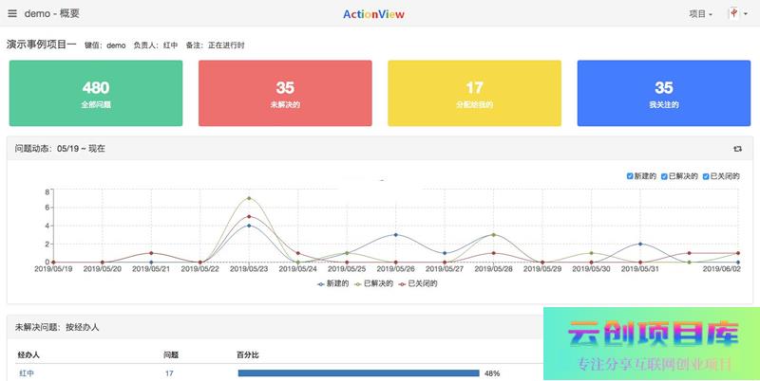Screen dimensions: 760x381
Task: Open the 35 未解决的 card
Action: 285,93
